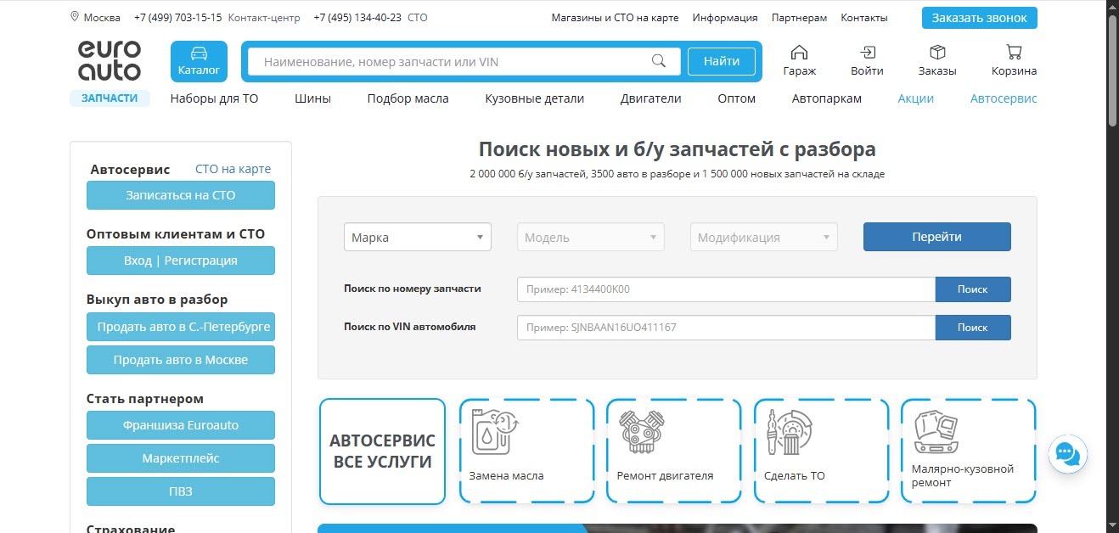Screen dimensions: 1119x533
Task: Switch to the Шины menu item
Action: coord(312,98)
